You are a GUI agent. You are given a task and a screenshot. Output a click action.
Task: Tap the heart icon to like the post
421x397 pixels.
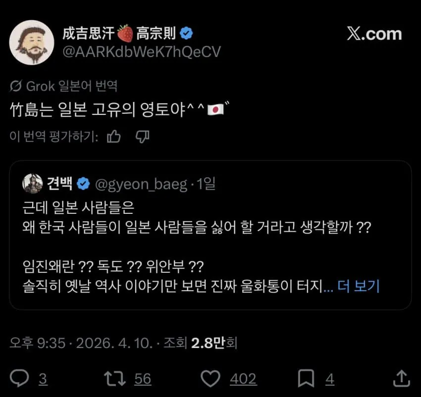pos(210,378)
